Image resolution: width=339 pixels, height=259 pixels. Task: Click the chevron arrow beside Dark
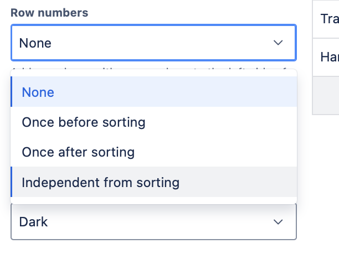[x=278, y=222]
